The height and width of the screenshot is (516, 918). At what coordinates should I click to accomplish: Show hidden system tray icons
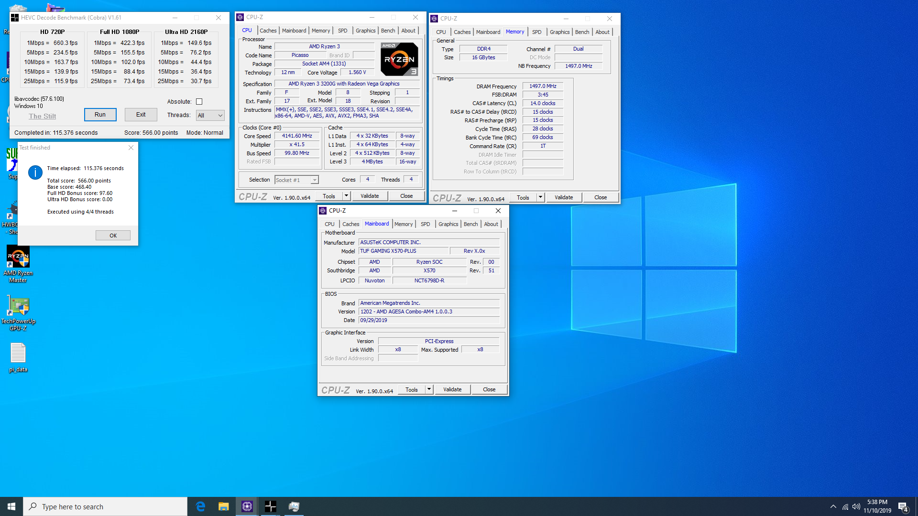click(x=833, y=506)
